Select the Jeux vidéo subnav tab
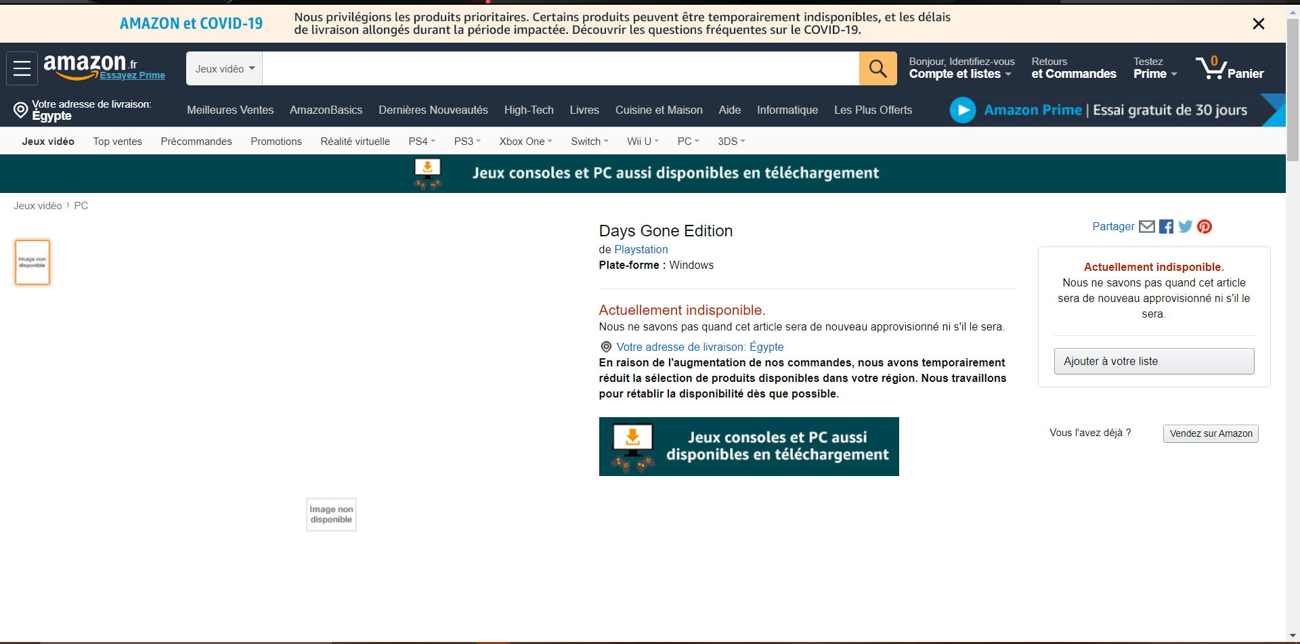1300x644 pixels. tap(48, 141)
